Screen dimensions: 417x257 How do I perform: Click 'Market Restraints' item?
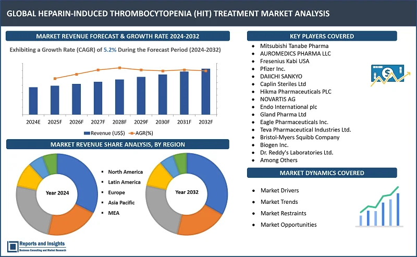pos(283,213)
